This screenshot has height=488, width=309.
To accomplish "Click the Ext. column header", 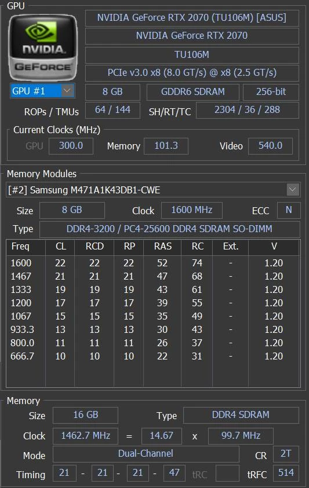I will tap(230, 247).
